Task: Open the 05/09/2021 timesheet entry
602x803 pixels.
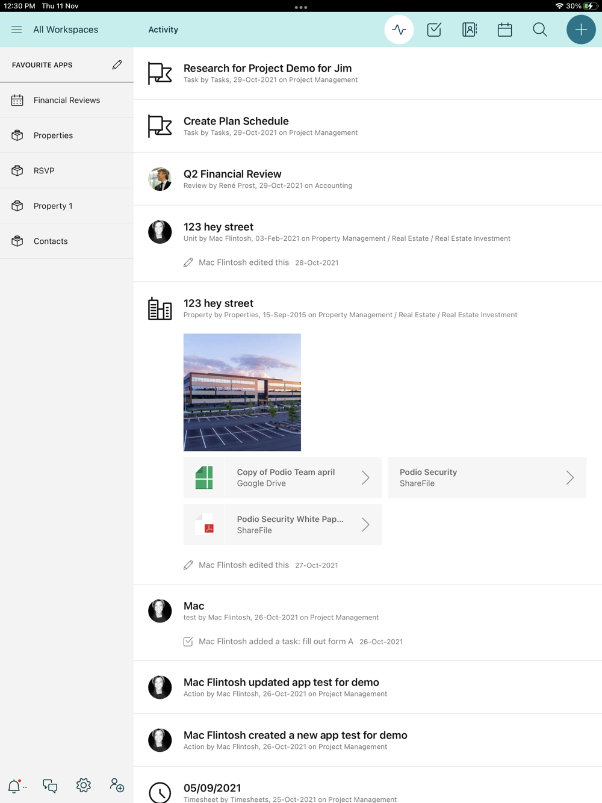Action: [x=368, y=785]
